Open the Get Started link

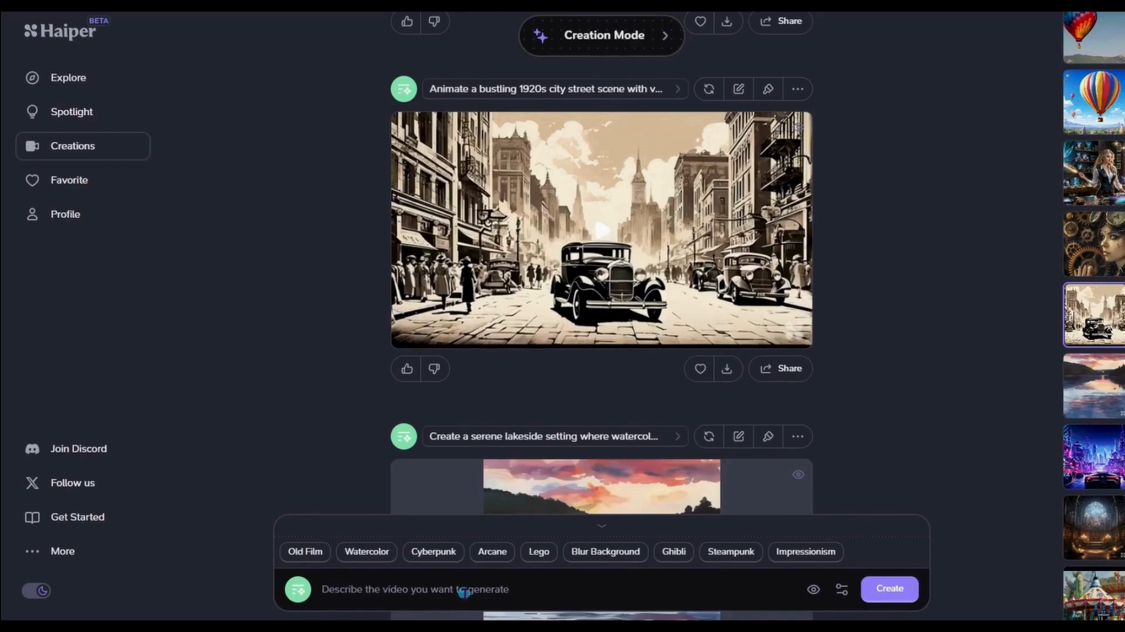click(x=77, y=517)
